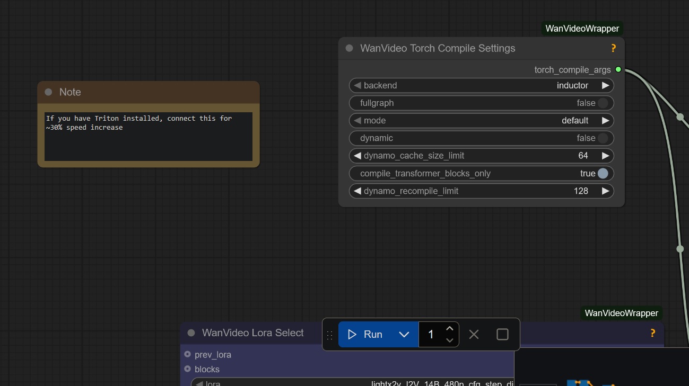Image resolution: width=689 pixels, height=386 pixels.
Task: Grab the run toolbar drag handle
Action: (x=329, y=335)
